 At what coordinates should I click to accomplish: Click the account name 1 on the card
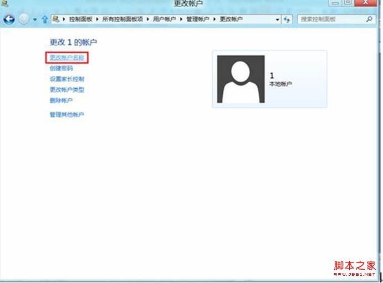coord(272,75)
